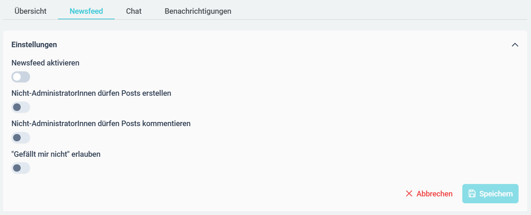Screen dimensions: 531x215
Task: Click the Posts kommentieren permission label
Action: tap(101, 123)
